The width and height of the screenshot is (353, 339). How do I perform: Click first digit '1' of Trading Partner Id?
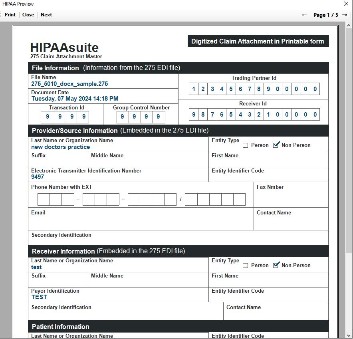[194, 89]
